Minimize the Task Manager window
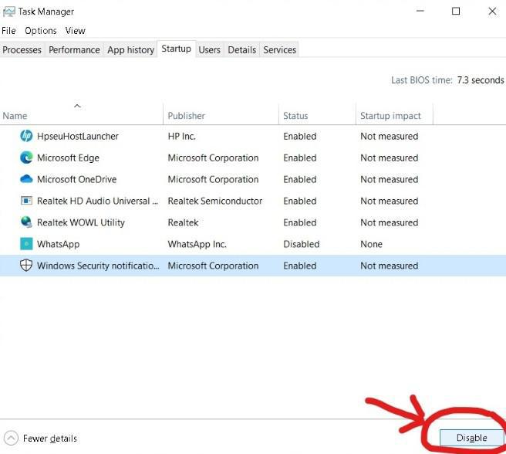Screen dimensions: 506x454 [x=420, y=11]
